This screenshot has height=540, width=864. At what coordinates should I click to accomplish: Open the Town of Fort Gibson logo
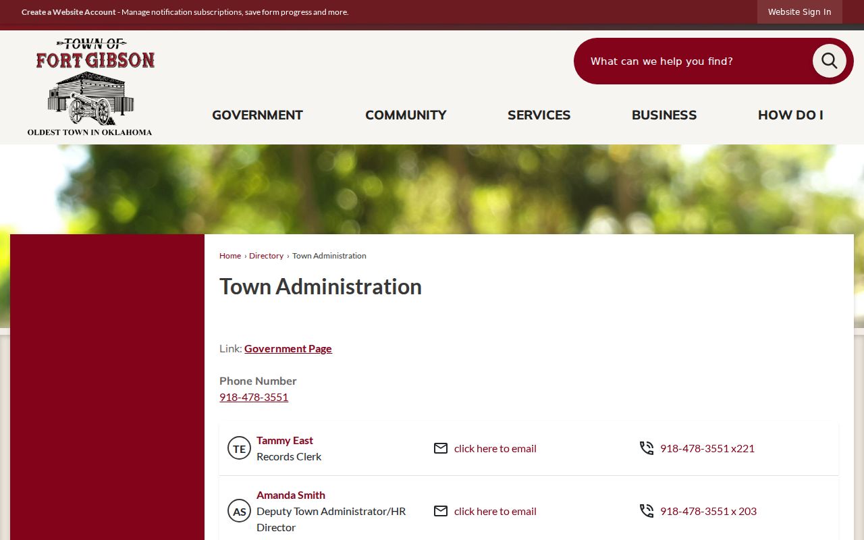coord(90,87)
